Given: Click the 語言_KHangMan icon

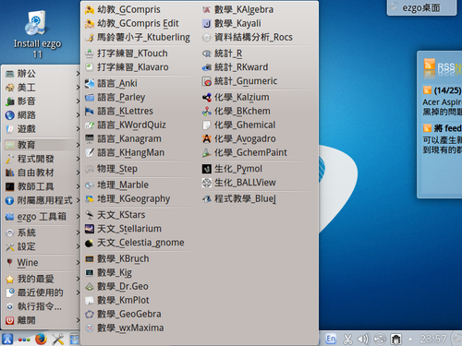Looking at the screenshot, I should tap(90, 152).
